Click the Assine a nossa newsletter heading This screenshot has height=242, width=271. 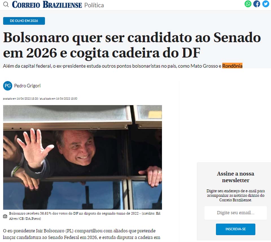tap(235, 177)
